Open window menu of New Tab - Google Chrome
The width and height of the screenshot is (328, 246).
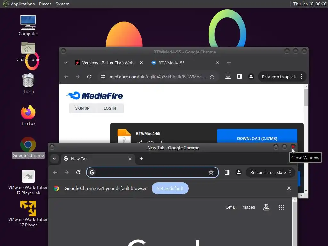[52, 147]
